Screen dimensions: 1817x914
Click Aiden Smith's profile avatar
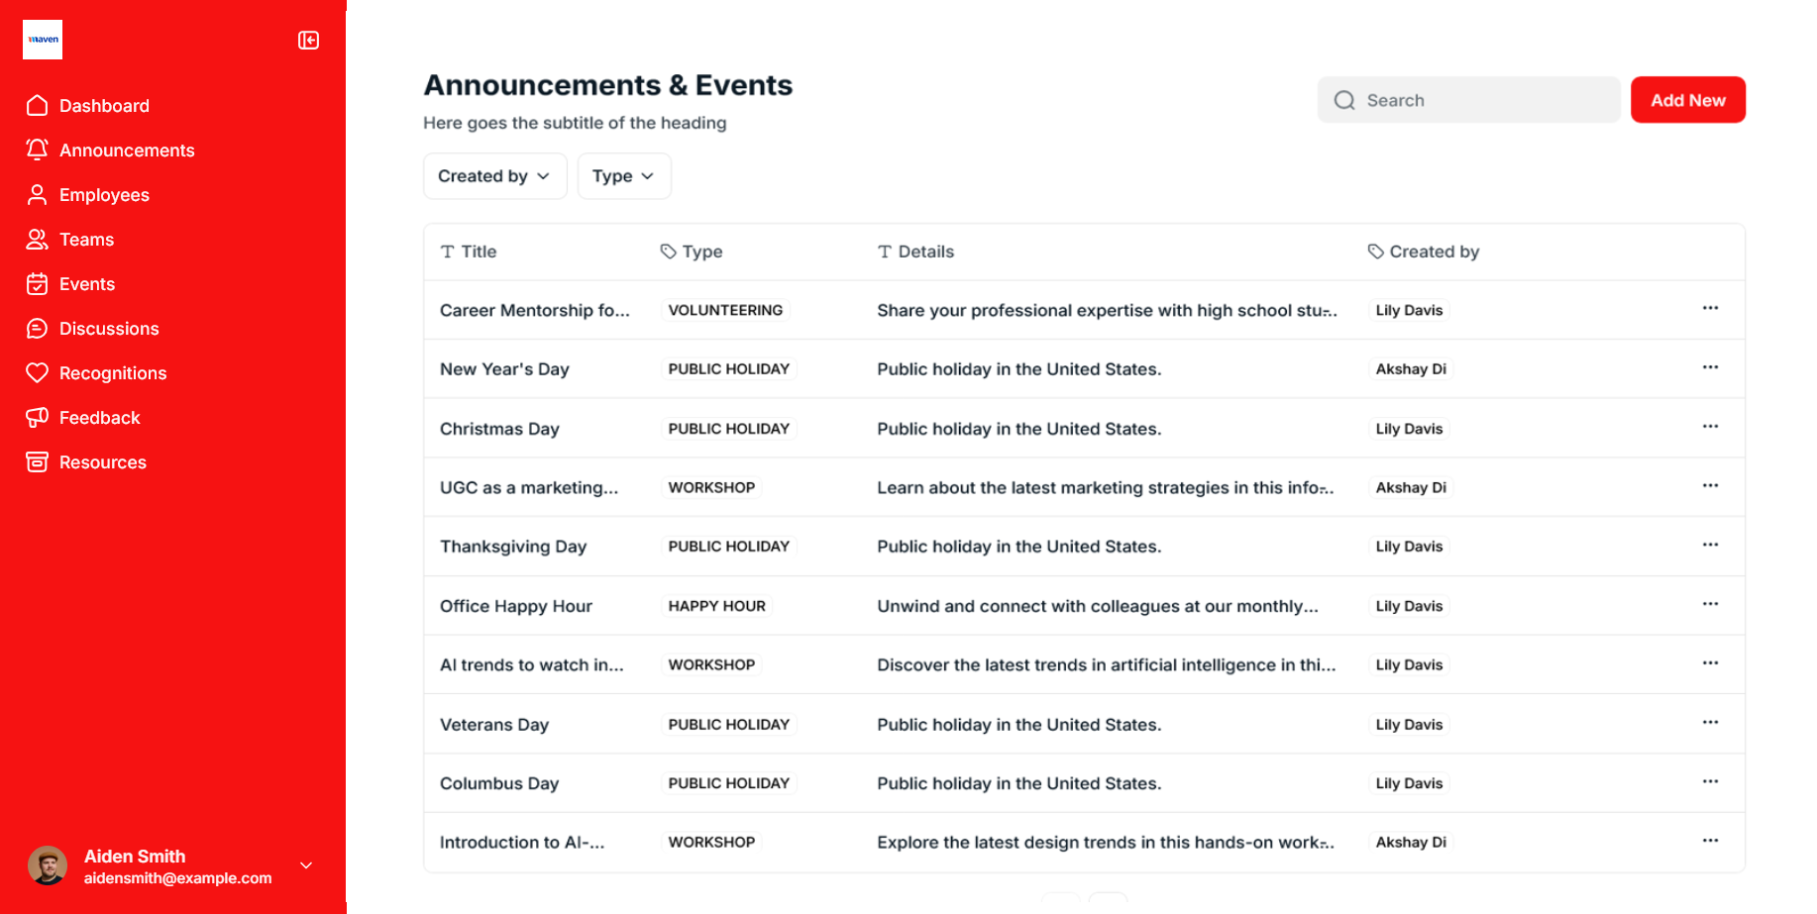tap(48, 865)
